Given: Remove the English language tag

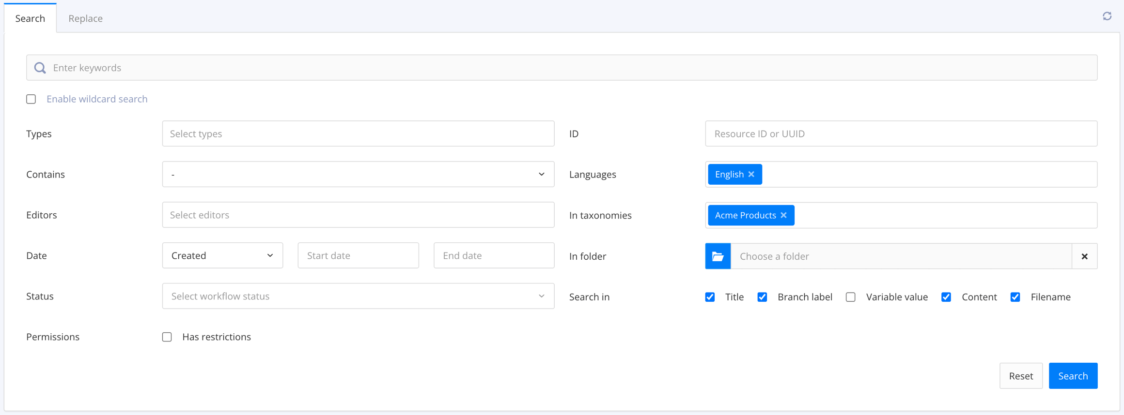Looking at the screenshot, I should pyautogui.click(x=751, y=174).
